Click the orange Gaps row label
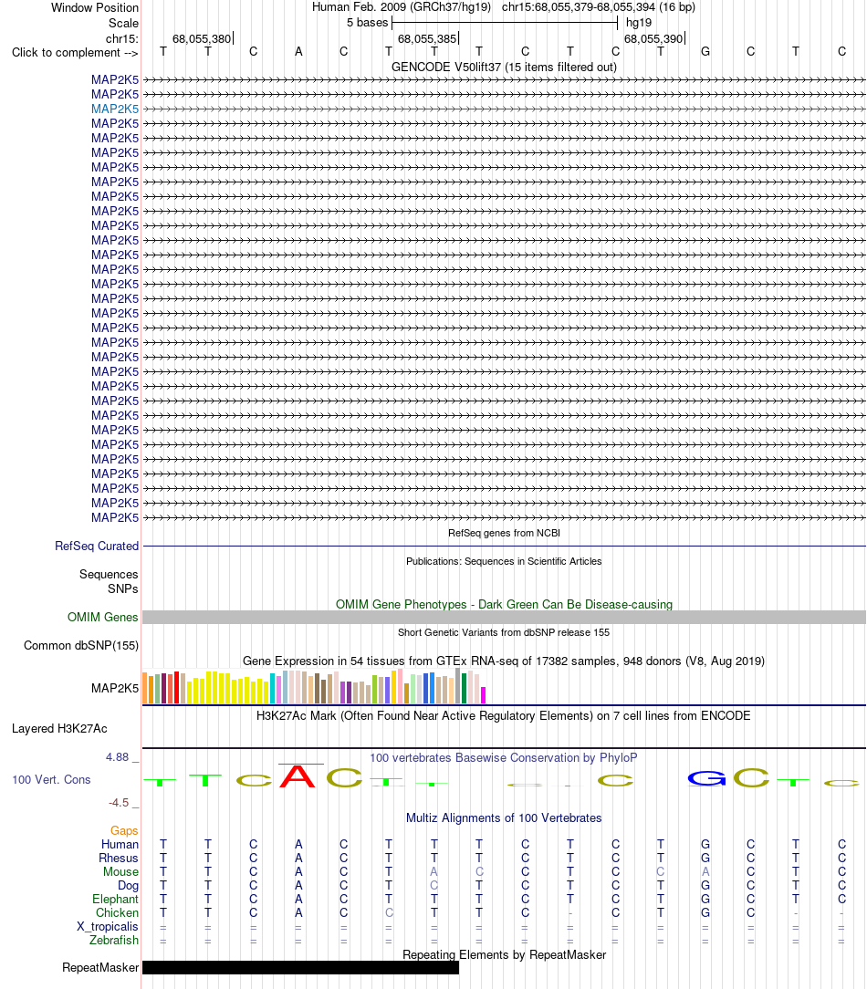The image size is (867, 989). pos(124,831)
